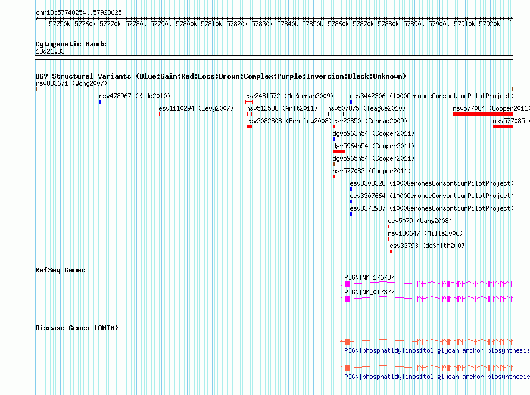
Task: Select the dgv5964n54 (Cooper2011) label
Action: (373, 146)
